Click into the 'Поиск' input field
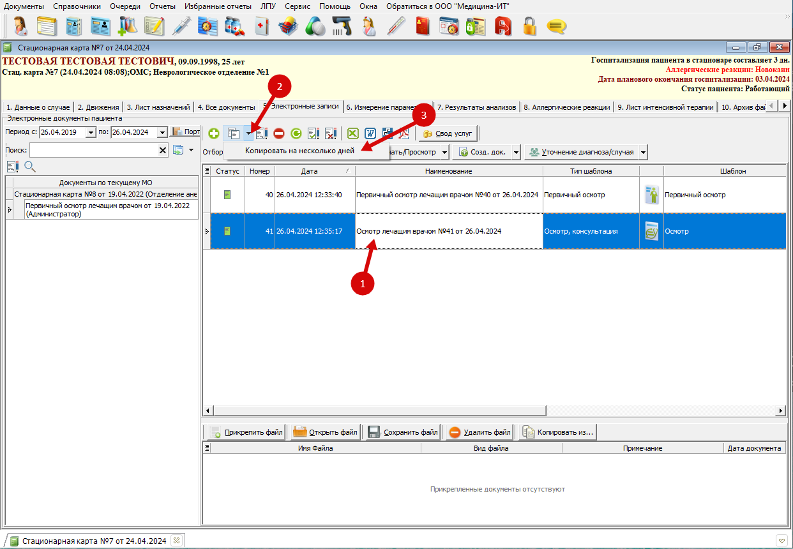This screenshot has height=549, width=793. click(93, 150)
